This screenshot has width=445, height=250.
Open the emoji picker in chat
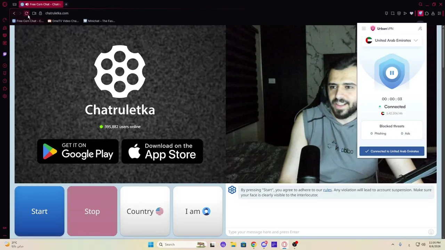pyautogui.click(x=431, y=232)
